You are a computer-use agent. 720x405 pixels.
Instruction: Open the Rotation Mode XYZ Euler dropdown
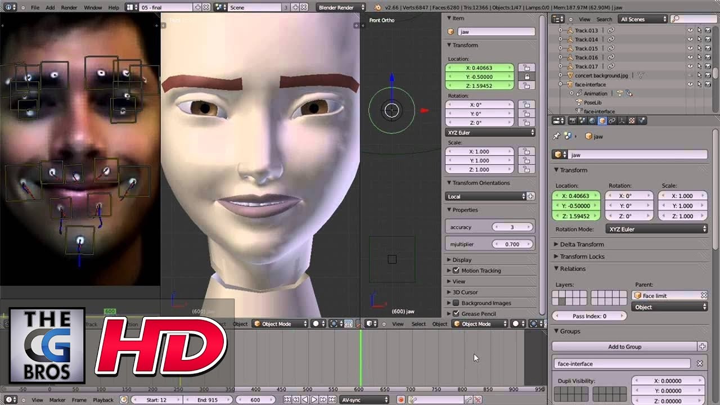[x=657, y=229]
